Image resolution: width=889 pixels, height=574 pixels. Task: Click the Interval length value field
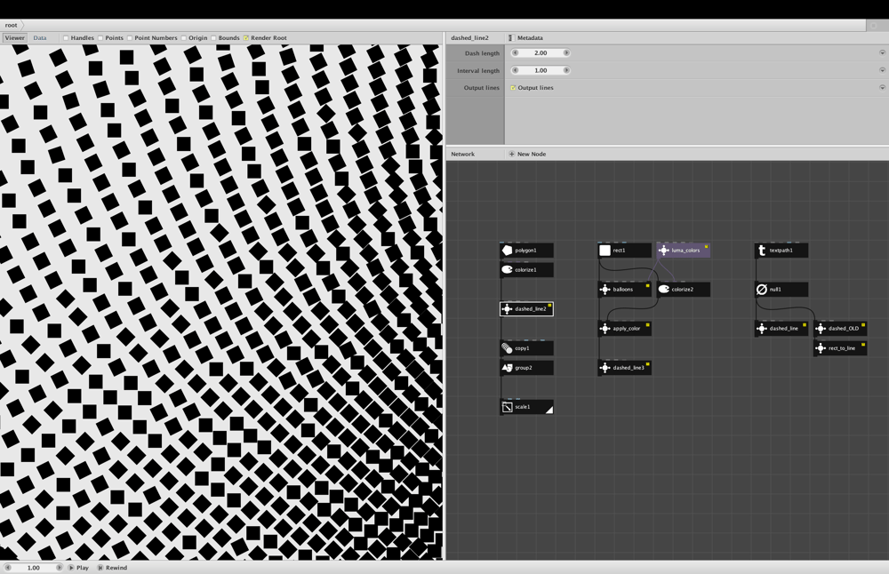(541, 70)
